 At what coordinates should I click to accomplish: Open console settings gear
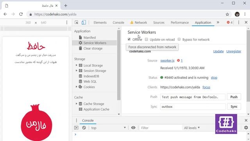[x=246, y=128]
